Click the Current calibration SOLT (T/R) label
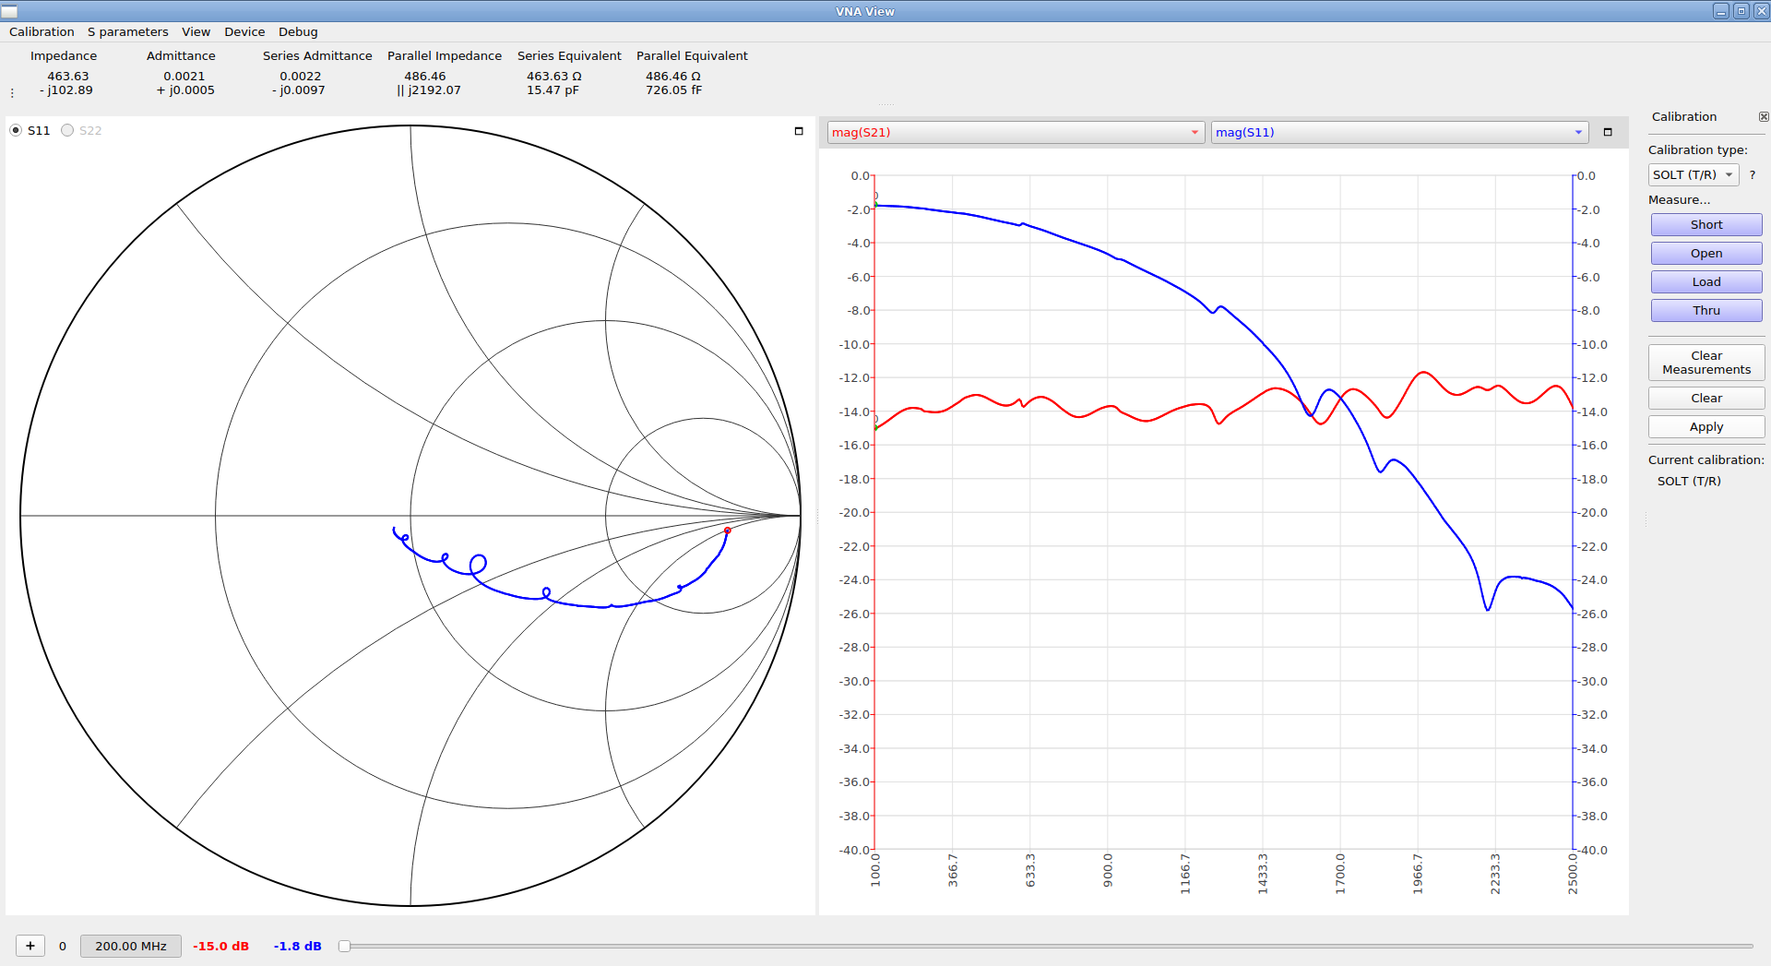Screen dimensions: 1771x966 (x=1689, y=482)
